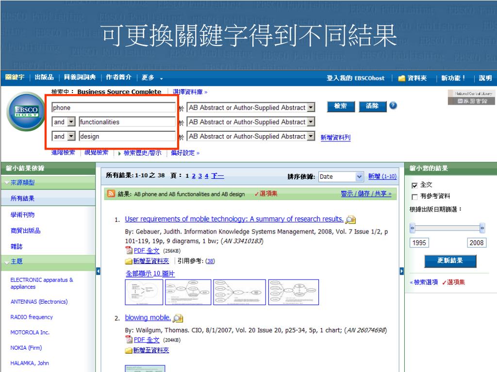The height and width of the screenshot is (372, 497).
Task: Click preview icon next to first result title
Action: [x=350, y=219]
